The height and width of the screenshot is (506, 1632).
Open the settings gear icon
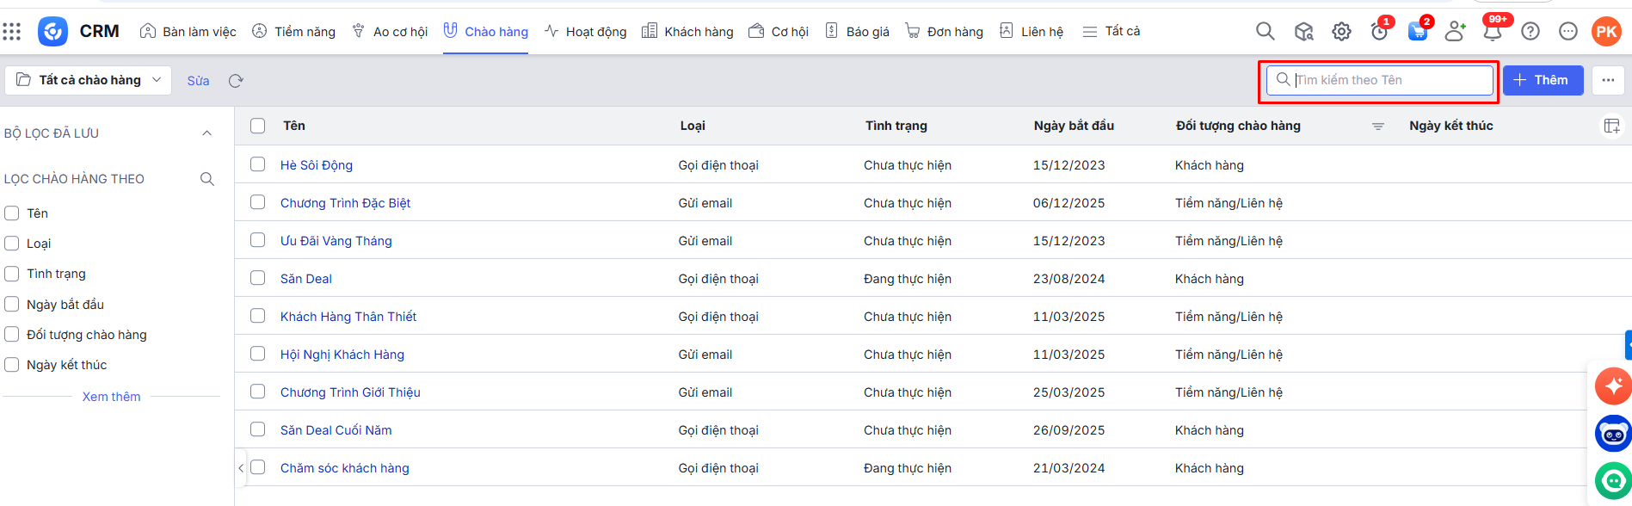pos(1341,32)
